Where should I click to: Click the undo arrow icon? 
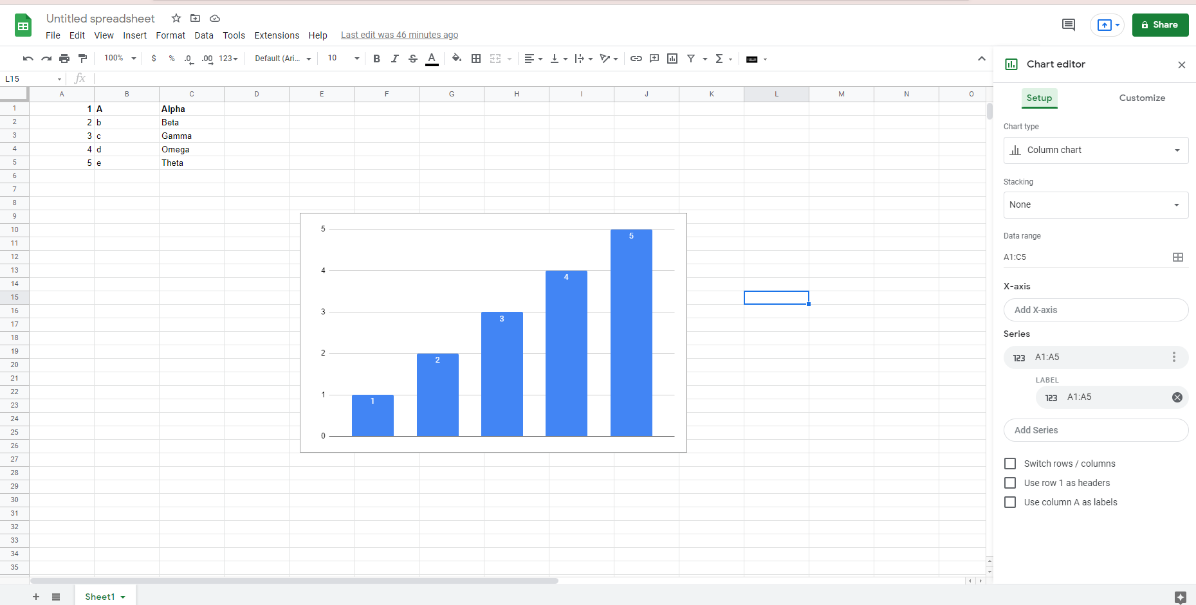pos(28,59)
